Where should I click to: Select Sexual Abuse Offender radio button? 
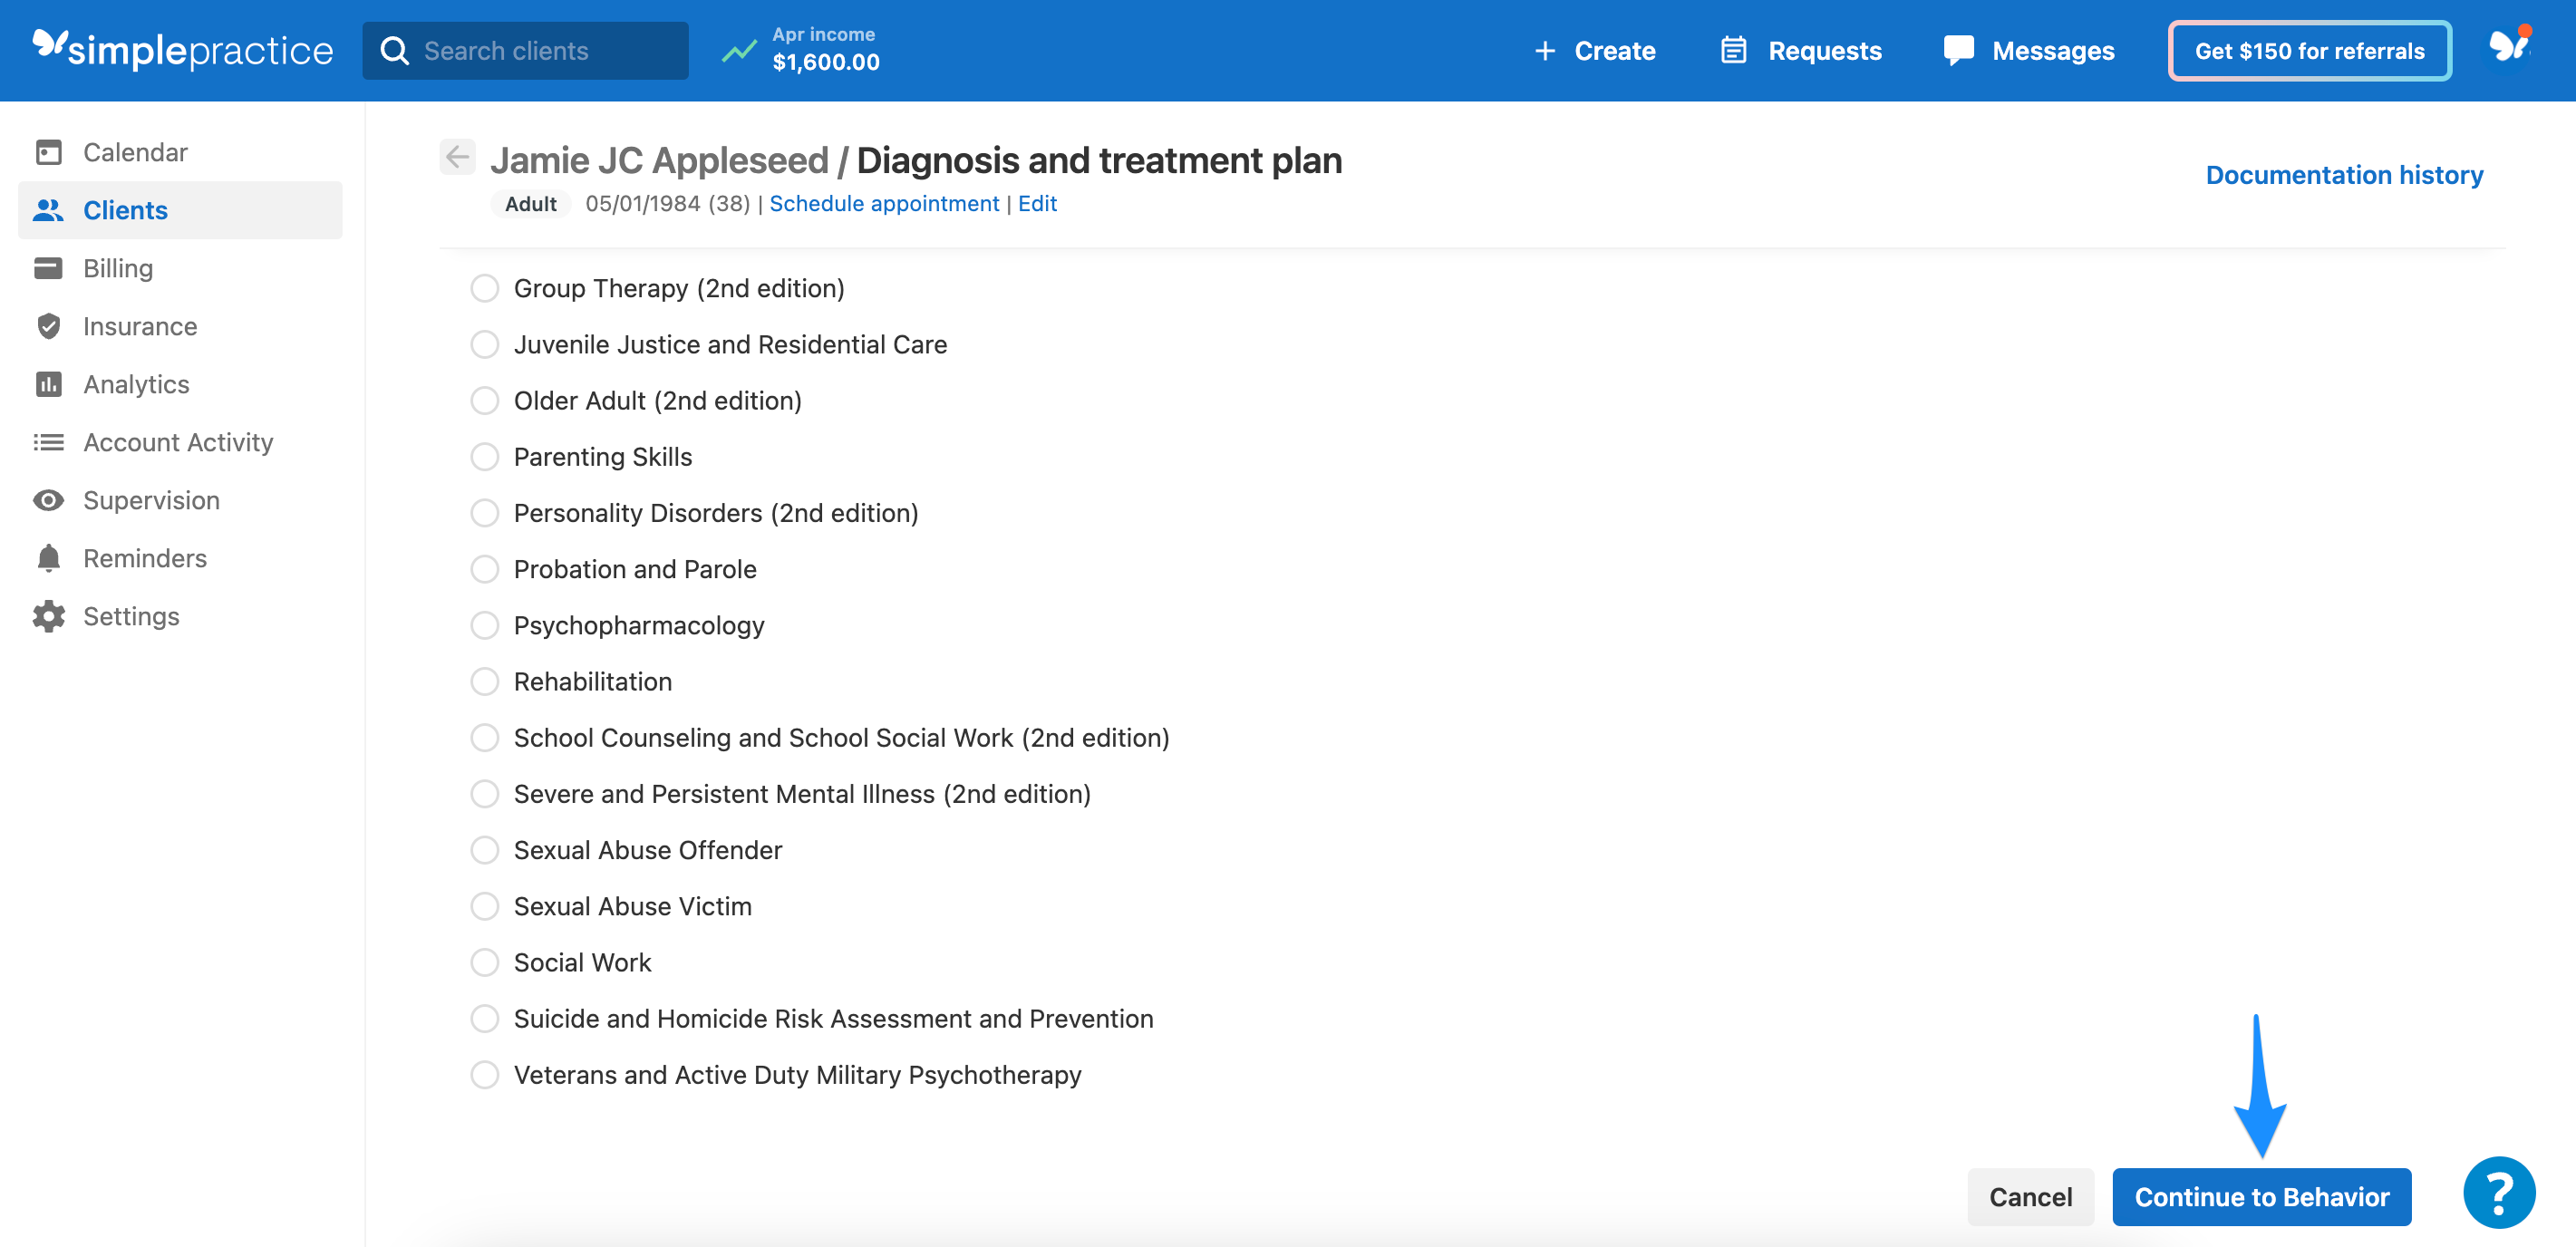coord(485,850)
